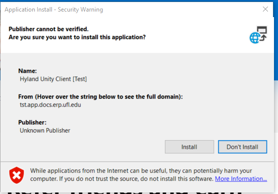
Task: Click the Name: label
Action: coord(28,71)
